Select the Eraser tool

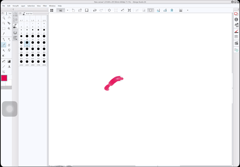pos(9,50)
